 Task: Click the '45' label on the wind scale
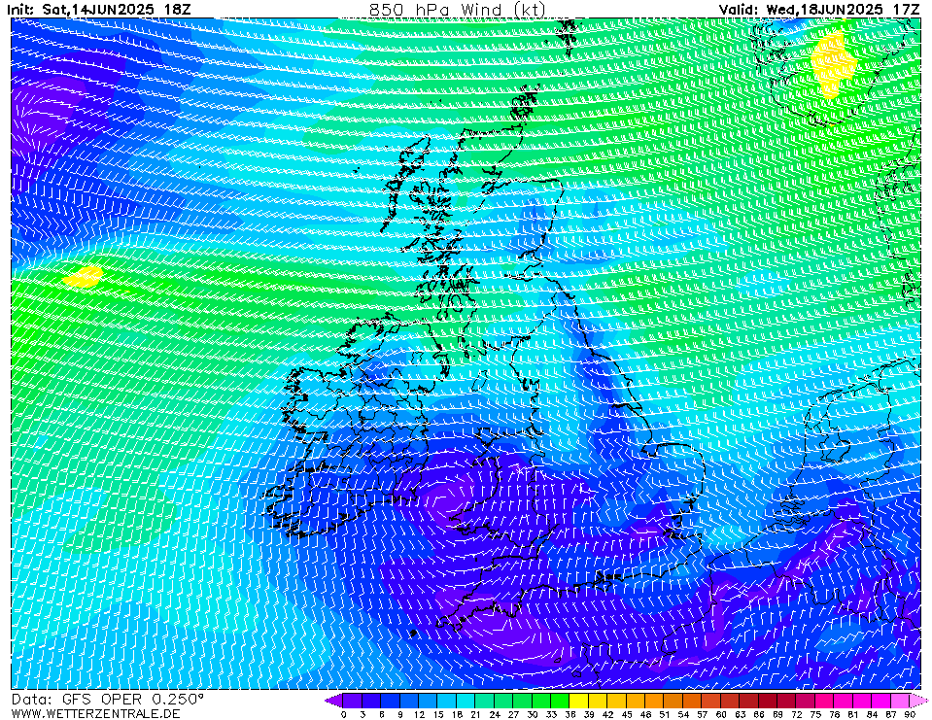627,714
